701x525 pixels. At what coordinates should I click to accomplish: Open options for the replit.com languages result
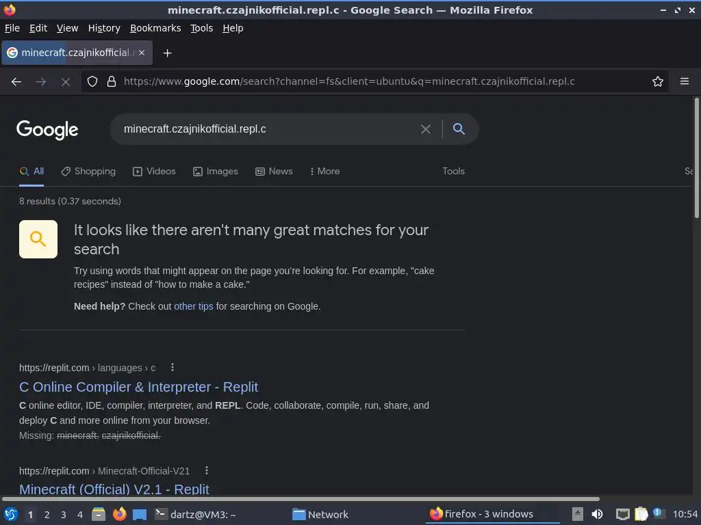point(172,367)
